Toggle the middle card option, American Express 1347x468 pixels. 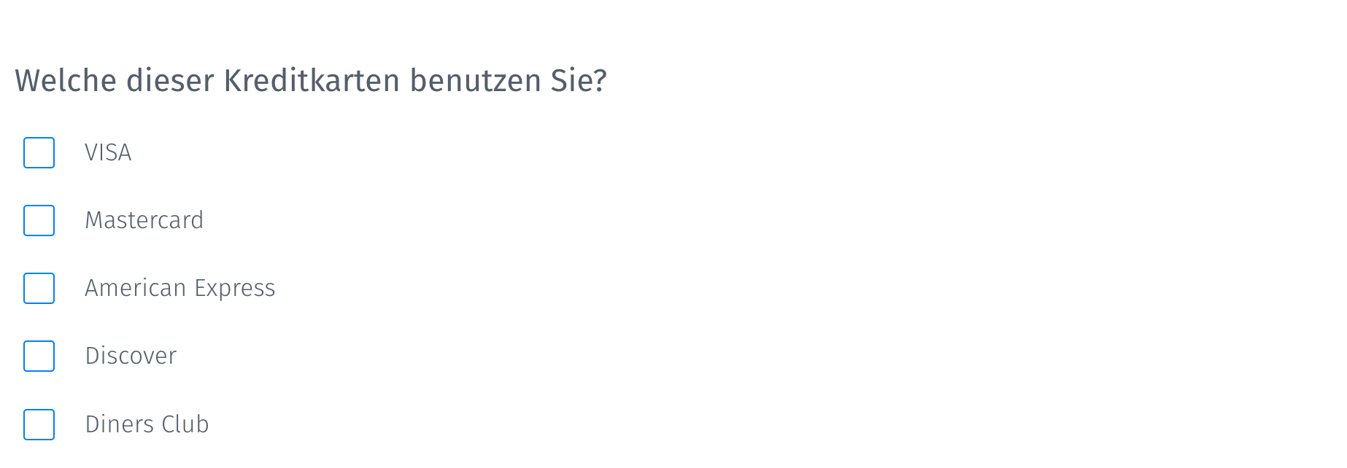coord(39,289)
